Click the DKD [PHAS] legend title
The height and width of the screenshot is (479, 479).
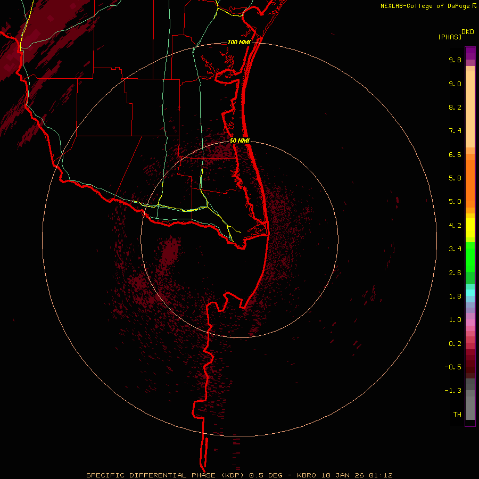click(x=456, y=34)
